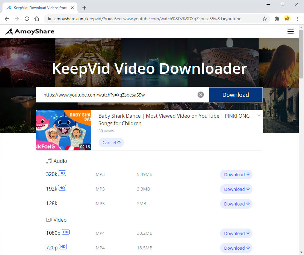Click Cancel to hide download options
304x255 pixels.
click(111, 143)
